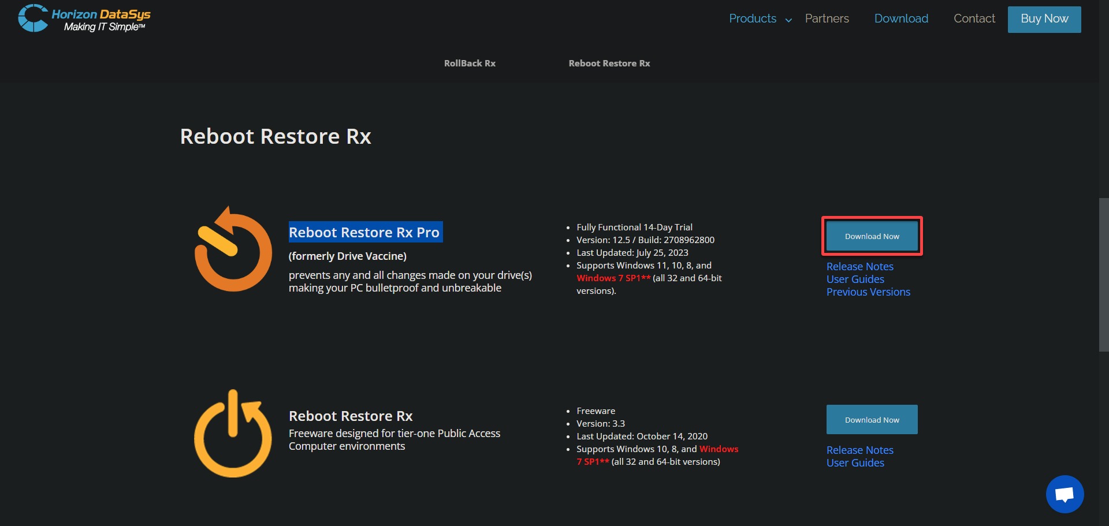The width and height of the screenshot is (1109, 526).
Task: Open the Download menu item
Action: click(x=901, y=18)
